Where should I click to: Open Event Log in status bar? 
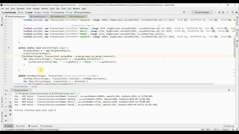point(229,126)
